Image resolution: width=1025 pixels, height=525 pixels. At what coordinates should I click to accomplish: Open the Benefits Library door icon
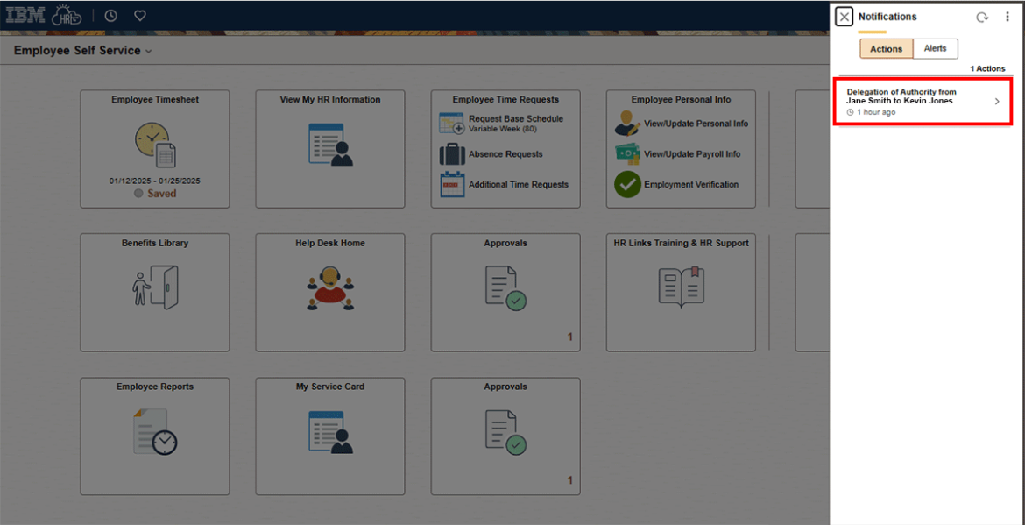155,287
